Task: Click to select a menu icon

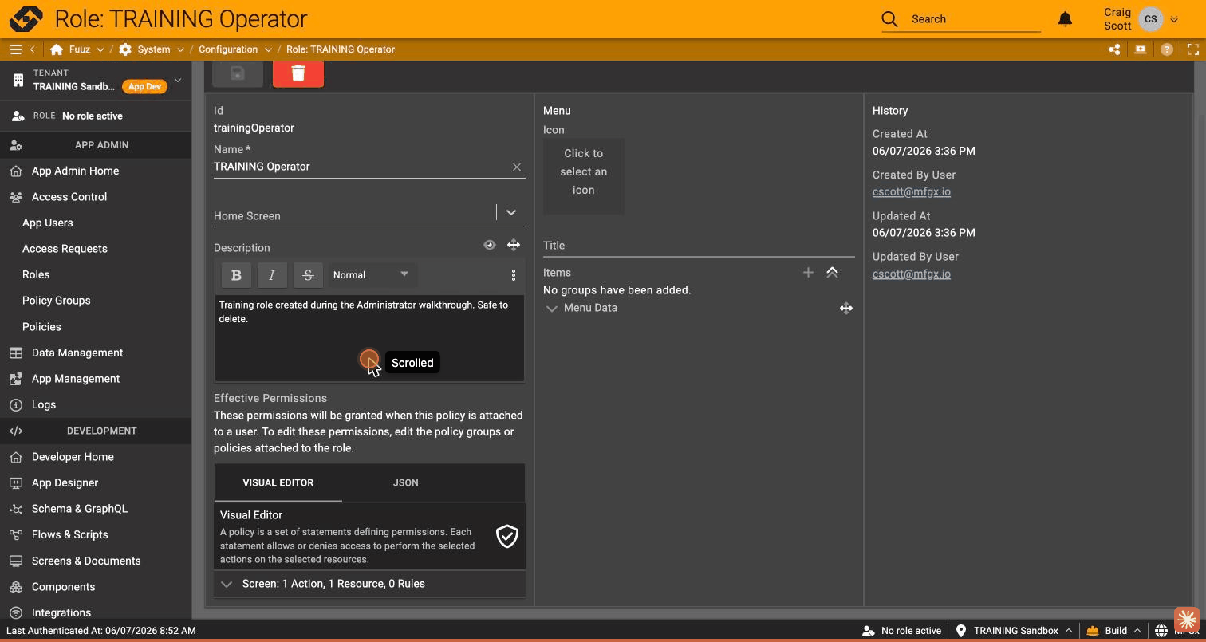Action: (x=584, y=176)
